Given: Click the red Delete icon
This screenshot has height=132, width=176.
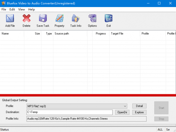Looking at the screenshot, I should [26, 18].
